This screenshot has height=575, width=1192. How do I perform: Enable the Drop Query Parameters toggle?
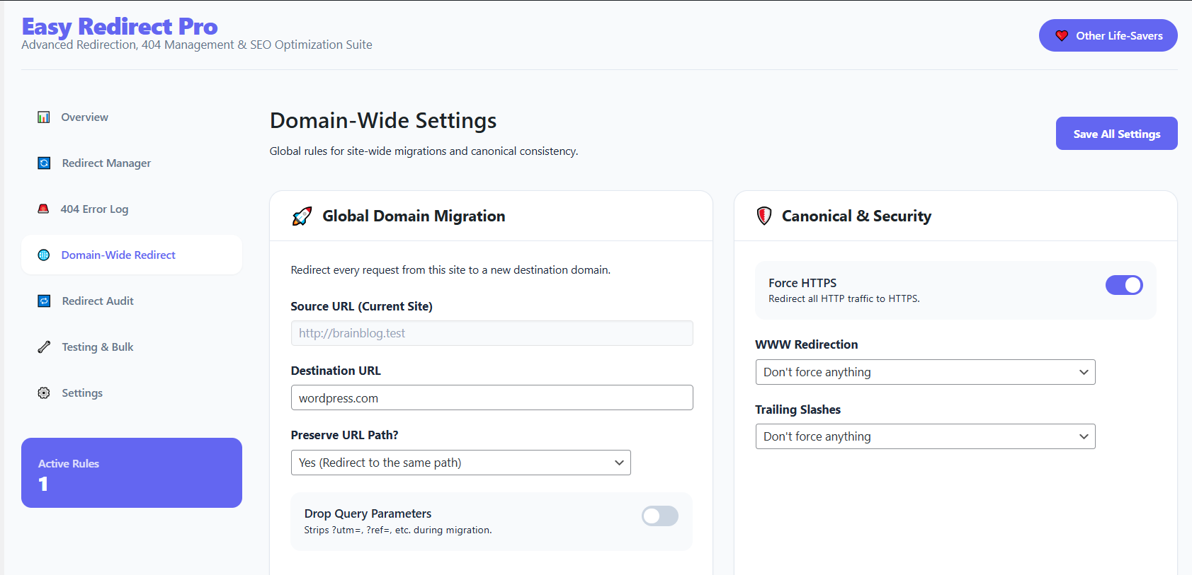tap(660, 516)
